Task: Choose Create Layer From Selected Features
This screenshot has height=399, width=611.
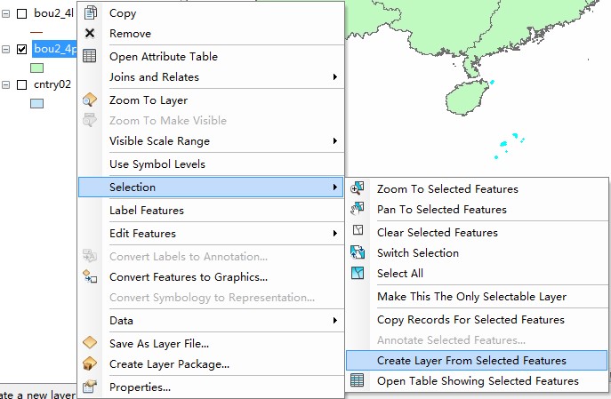Action: (x=477, y=361)
